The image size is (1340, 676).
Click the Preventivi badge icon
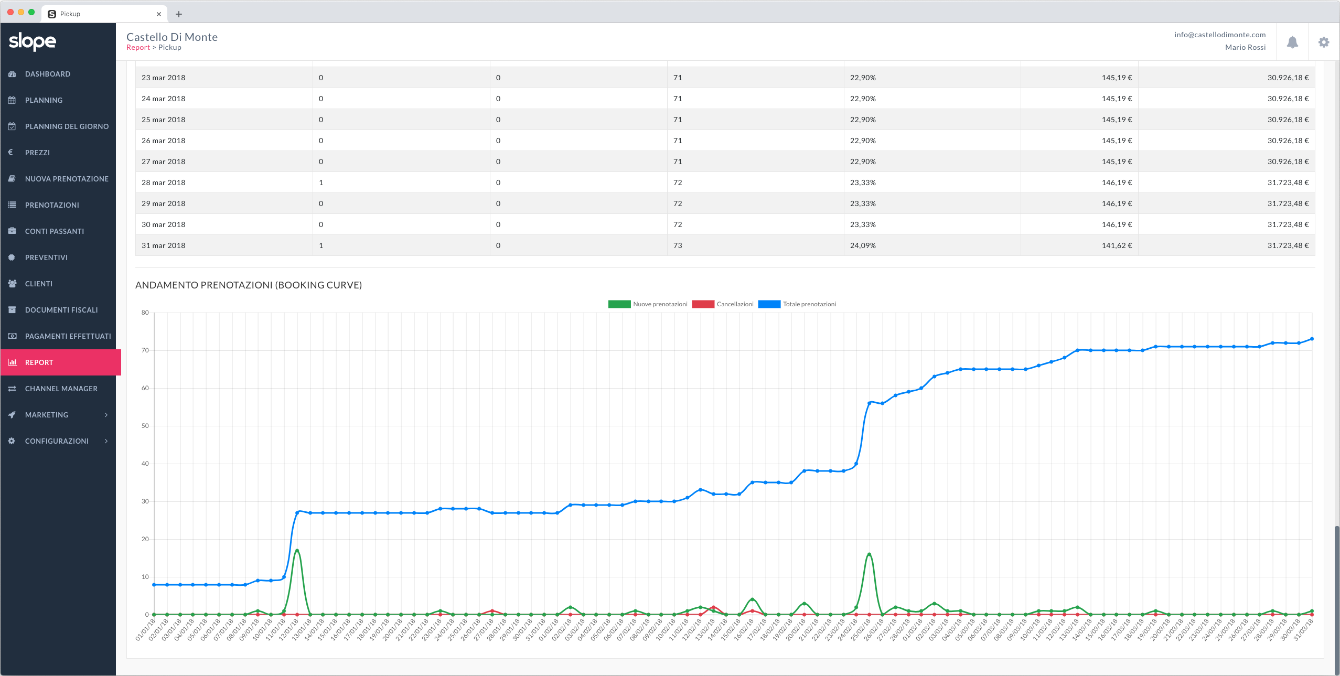(12, 257)
